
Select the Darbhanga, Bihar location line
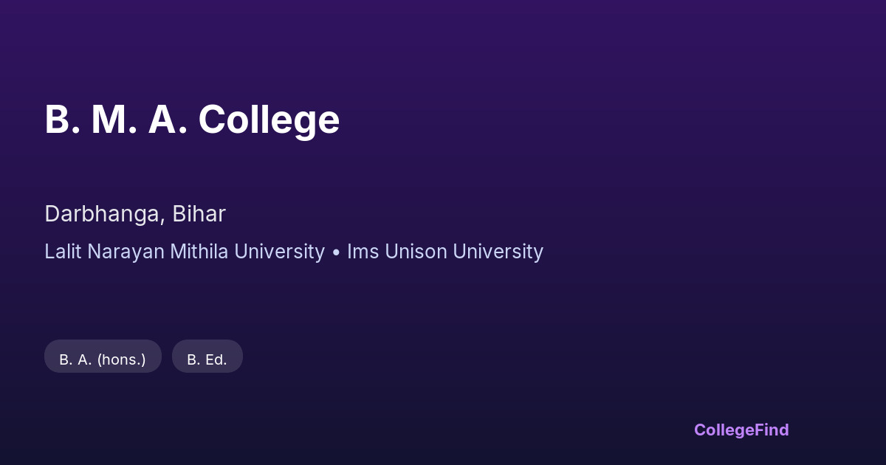[135, 214]
